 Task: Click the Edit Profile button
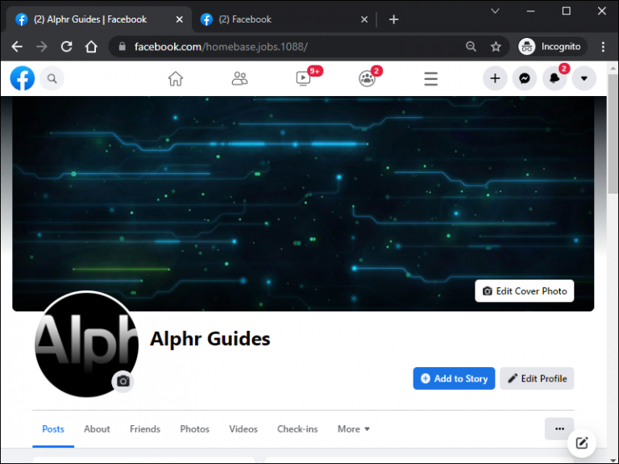(537, 378)
